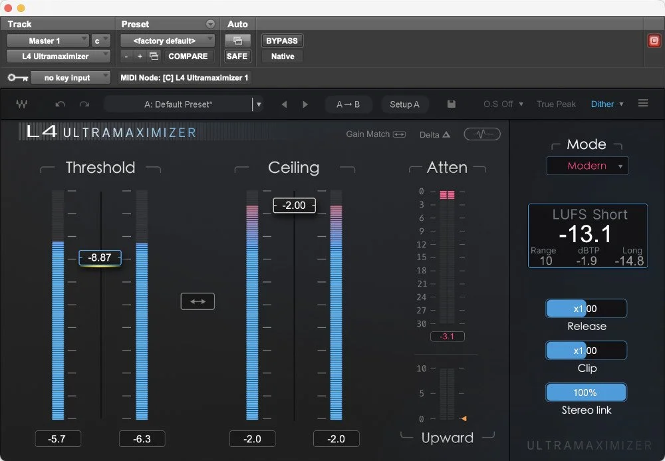Toggle Dither on or off
Screen dimensions: 665x461
[602, 104]
